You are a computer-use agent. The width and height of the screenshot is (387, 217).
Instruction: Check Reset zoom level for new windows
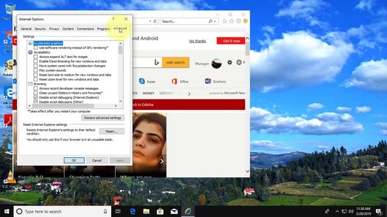(x=36, y=79)
